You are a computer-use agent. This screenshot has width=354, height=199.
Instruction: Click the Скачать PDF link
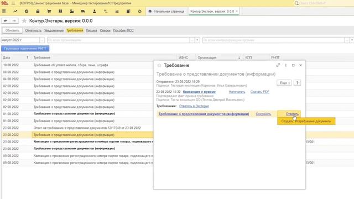[259, 92]
